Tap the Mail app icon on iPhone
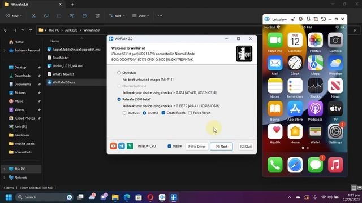This screenshot has height=203, width=362. coord(275,63)
